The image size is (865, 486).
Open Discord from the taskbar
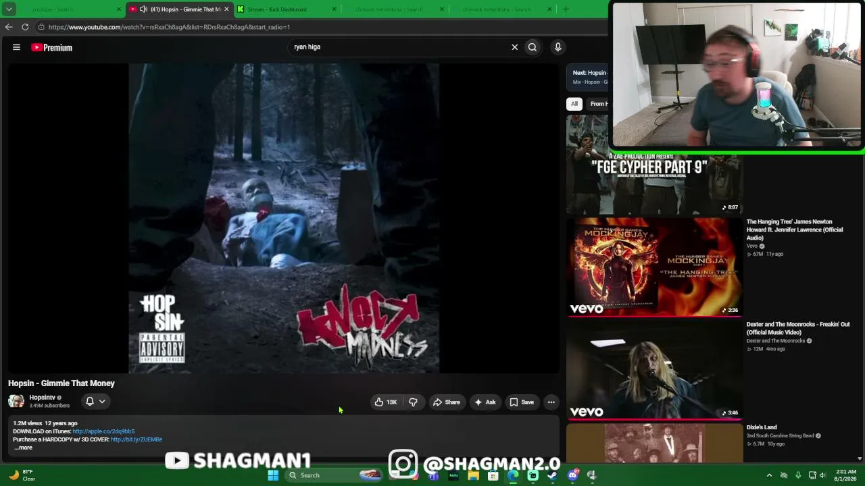[573, 475]
